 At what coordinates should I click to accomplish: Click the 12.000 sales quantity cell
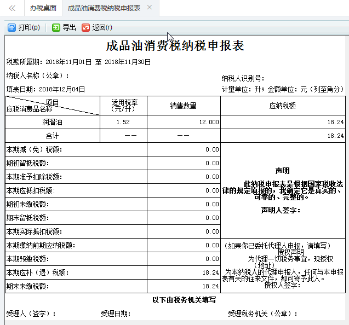pos(184,122)
